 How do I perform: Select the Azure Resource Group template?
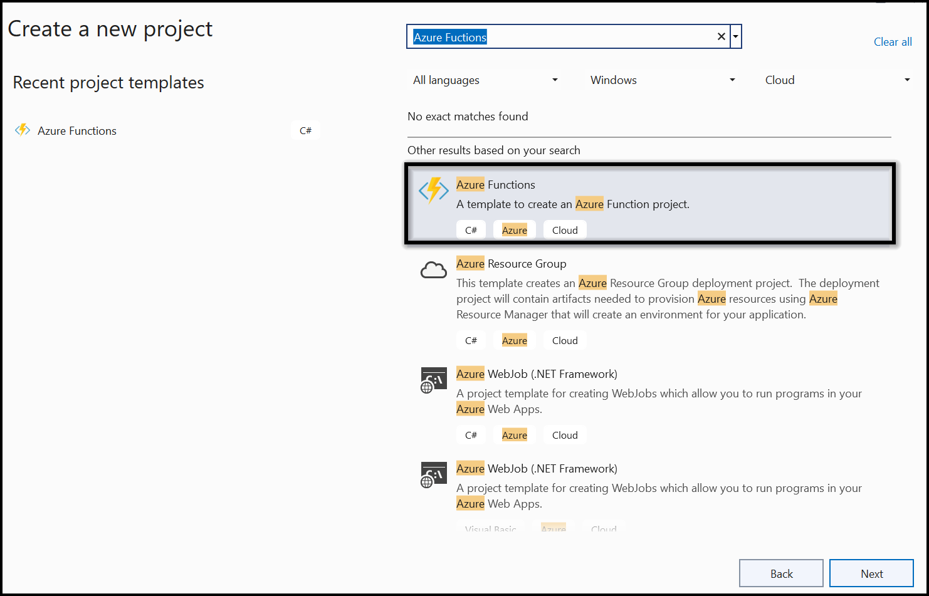650,288
